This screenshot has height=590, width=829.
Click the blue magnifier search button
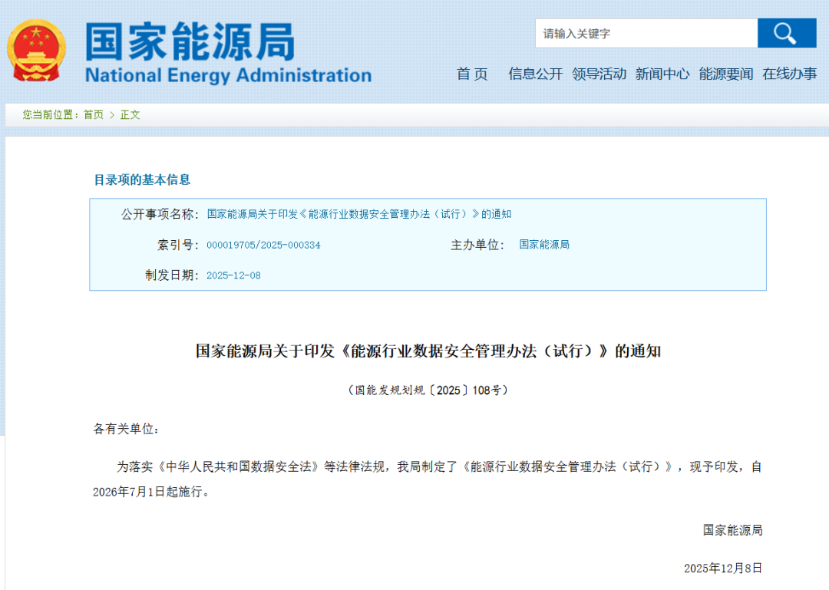pos(786,33)
